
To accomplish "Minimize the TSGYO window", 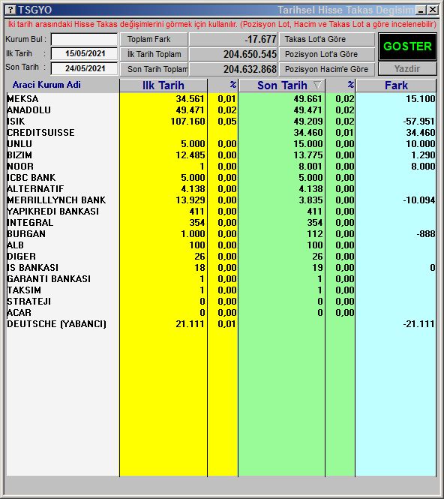I will pos(421,10).
